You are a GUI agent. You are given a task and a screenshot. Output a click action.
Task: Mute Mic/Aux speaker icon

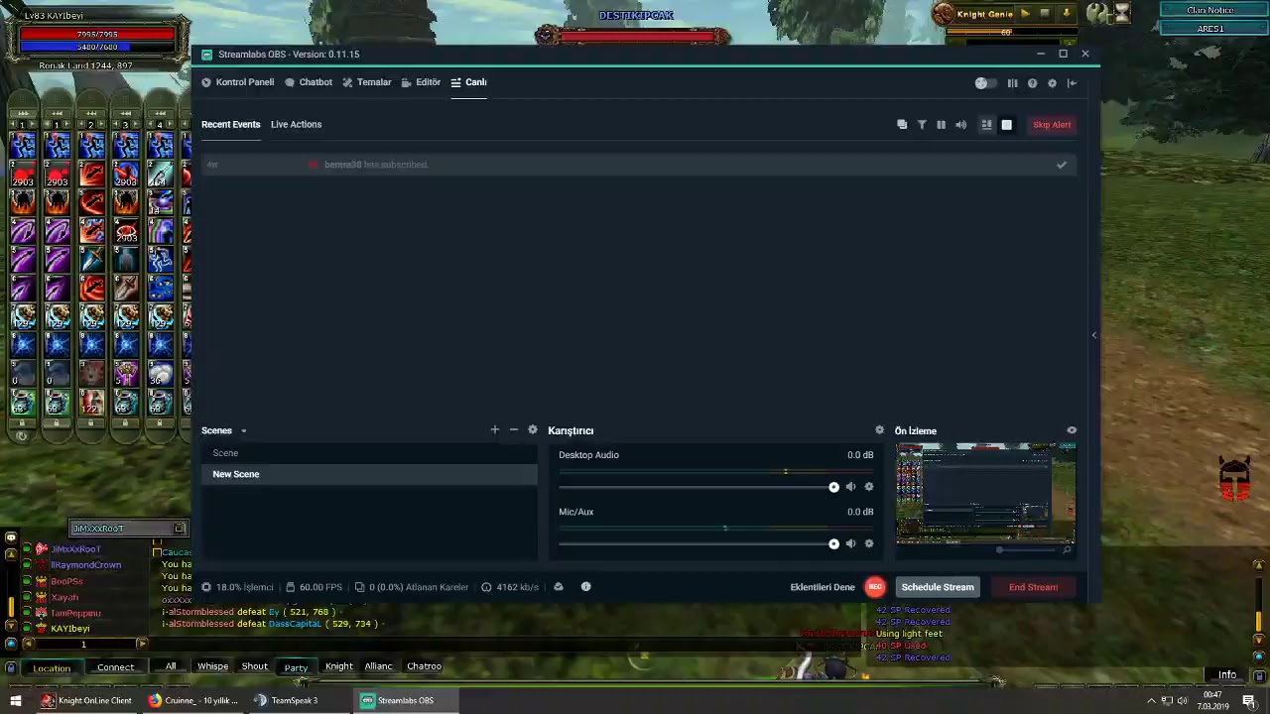click(850, 543)
